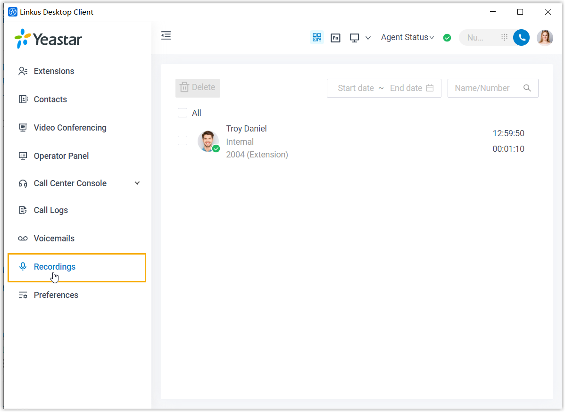Expand the arrow next to the monitor icon
Image resolution: width=565 pixels, height=412 pixels.
click(x=368, y=38)
